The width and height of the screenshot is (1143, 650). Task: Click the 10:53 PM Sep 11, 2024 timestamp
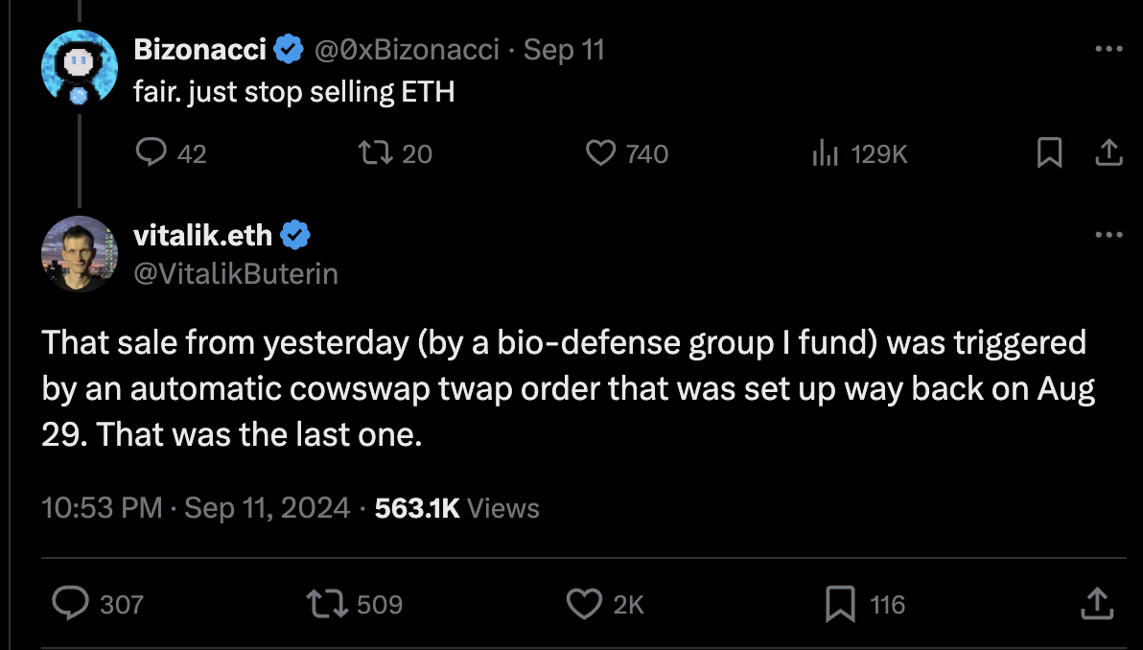[197, 508]
